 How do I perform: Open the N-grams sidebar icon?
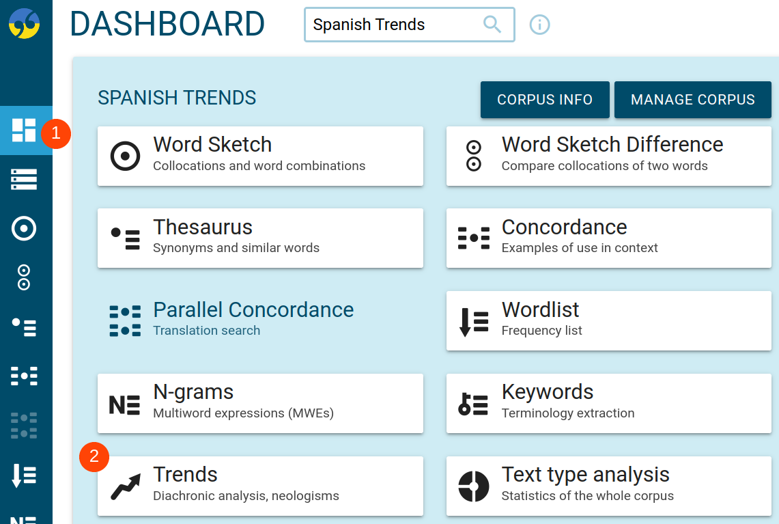(24, 519)
